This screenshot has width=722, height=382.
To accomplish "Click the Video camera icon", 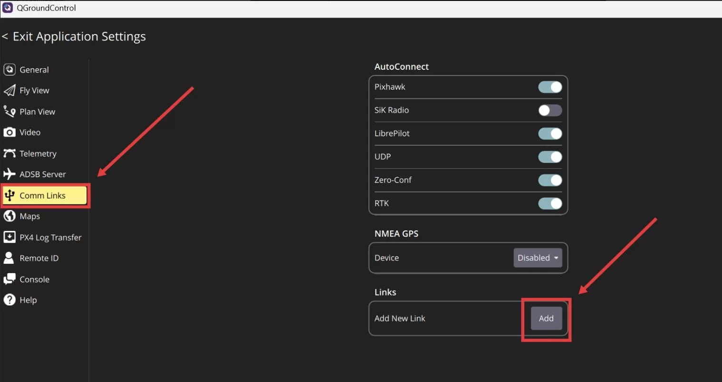I will (x=10, y=133).
